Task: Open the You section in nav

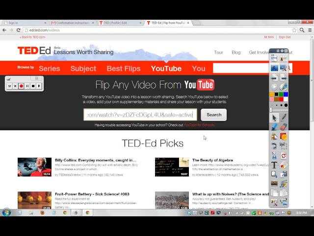Action: [x=199, y=68]
